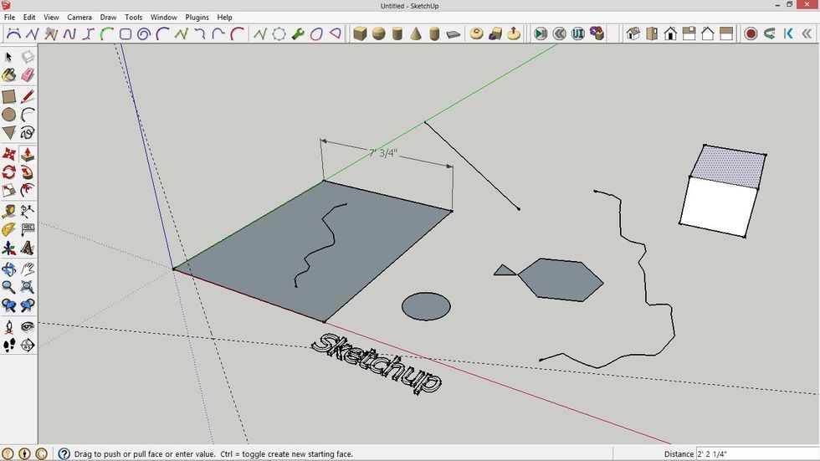The height and width of the screenshot is (461, 820).
Task: Select the Rotate tool
Action: click(x=8, y=172)
